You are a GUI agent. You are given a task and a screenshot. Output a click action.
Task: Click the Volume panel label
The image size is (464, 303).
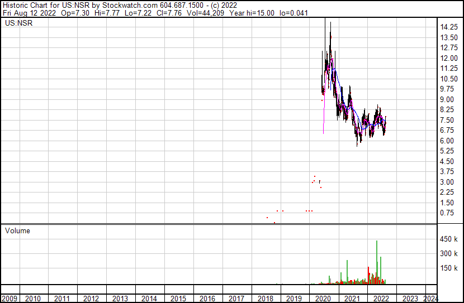coord(17,230)
